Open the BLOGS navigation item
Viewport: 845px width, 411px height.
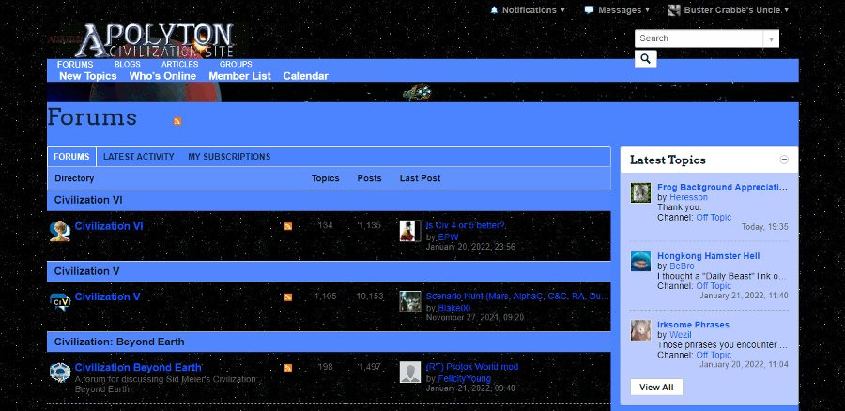tap(127, 64)
